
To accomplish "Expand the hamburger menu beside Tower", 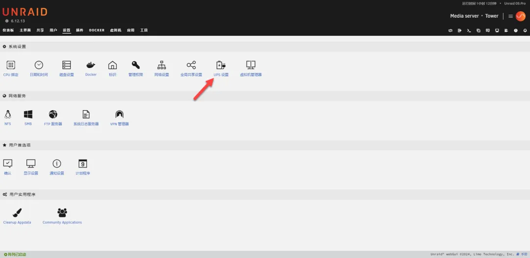I will click(x=510, y=16).
